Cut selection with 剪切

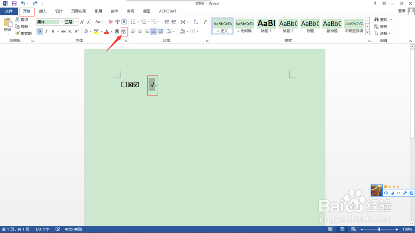click(x=22, y=19)
